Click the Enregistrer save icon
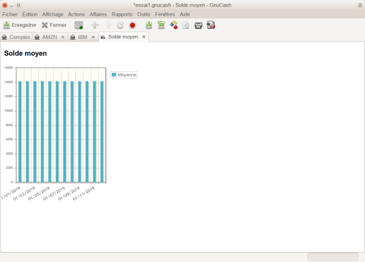Viewport: 365px width, 262px height. click(7, 26)
